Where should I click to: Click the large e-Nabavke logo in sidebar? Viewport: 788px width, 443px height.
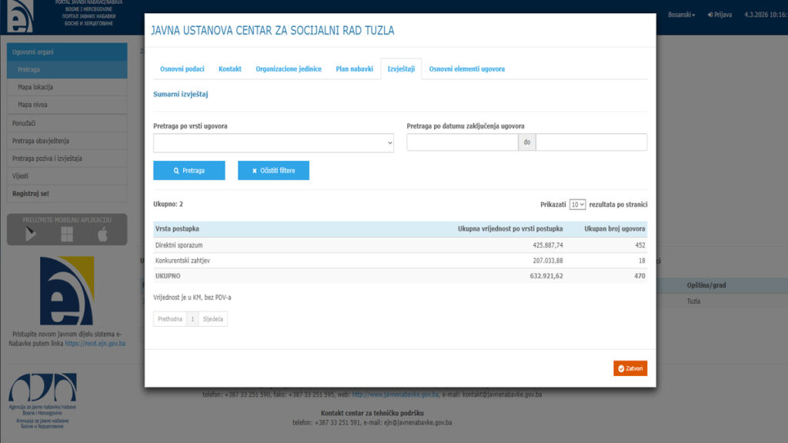(x=67, y=291)
